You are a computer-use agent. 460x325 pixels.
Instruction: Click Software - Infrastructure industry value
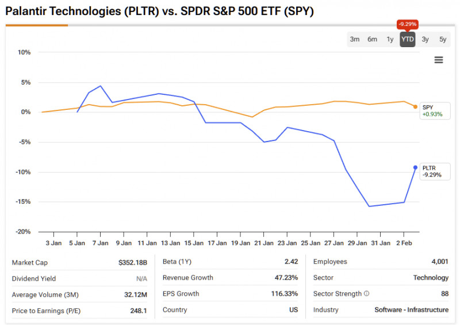coord(411,310)
